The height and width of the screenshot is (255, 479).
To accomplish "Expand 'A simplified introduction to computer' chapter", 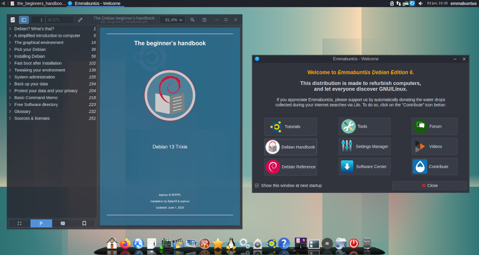I will point(10,35).
